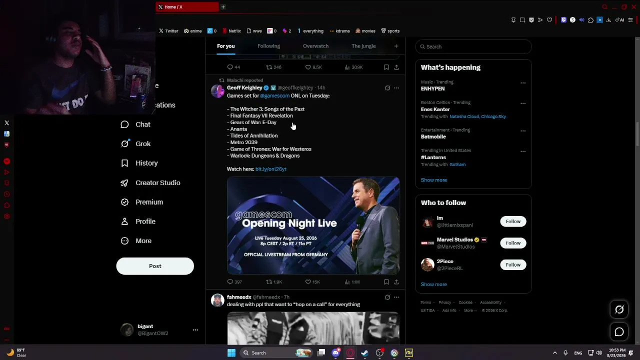The image size is (640, 360).
Task: Repost Geoff Keighley's gamescom post
Action: point(274,282)
